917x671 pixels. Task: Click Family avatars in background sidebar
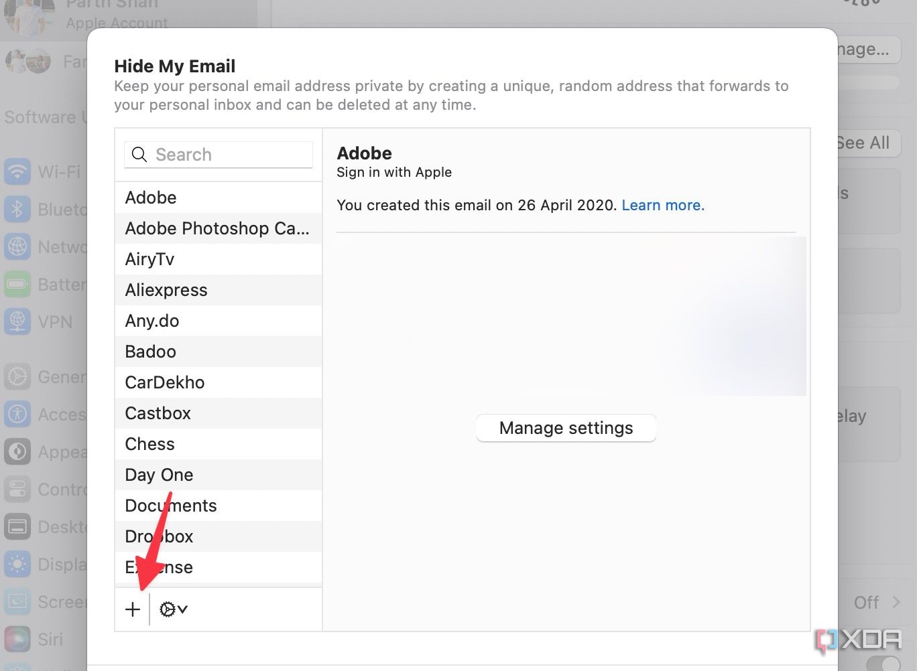[x=28, y=62]
